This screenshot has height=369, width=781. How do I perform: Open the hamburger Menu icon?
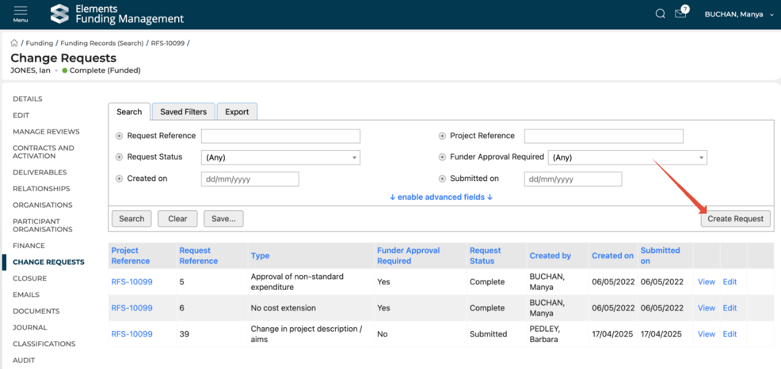[20, 14]
